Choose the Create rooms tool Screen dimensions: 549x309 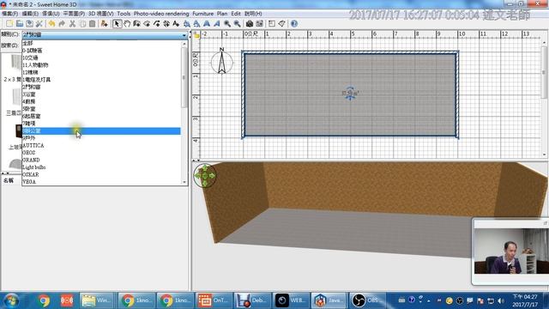(147, 24)
